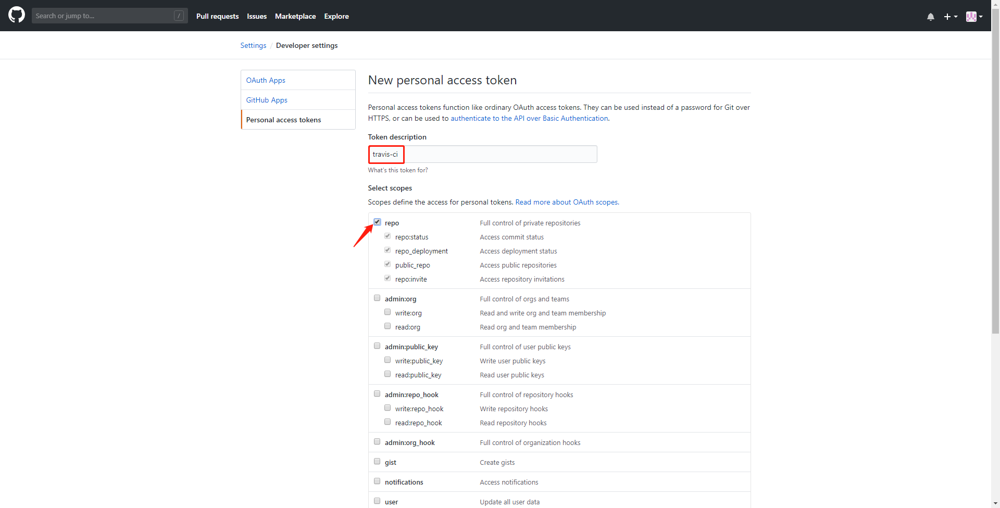Viewport: 1000px width, 508px height.
Task: Open the user avatar menu
Action: tap(974, 17)
